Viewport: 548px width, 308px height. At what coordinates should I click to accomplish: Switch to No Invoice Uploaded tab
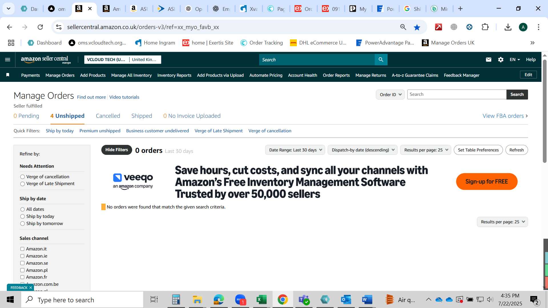coord(192,116)
